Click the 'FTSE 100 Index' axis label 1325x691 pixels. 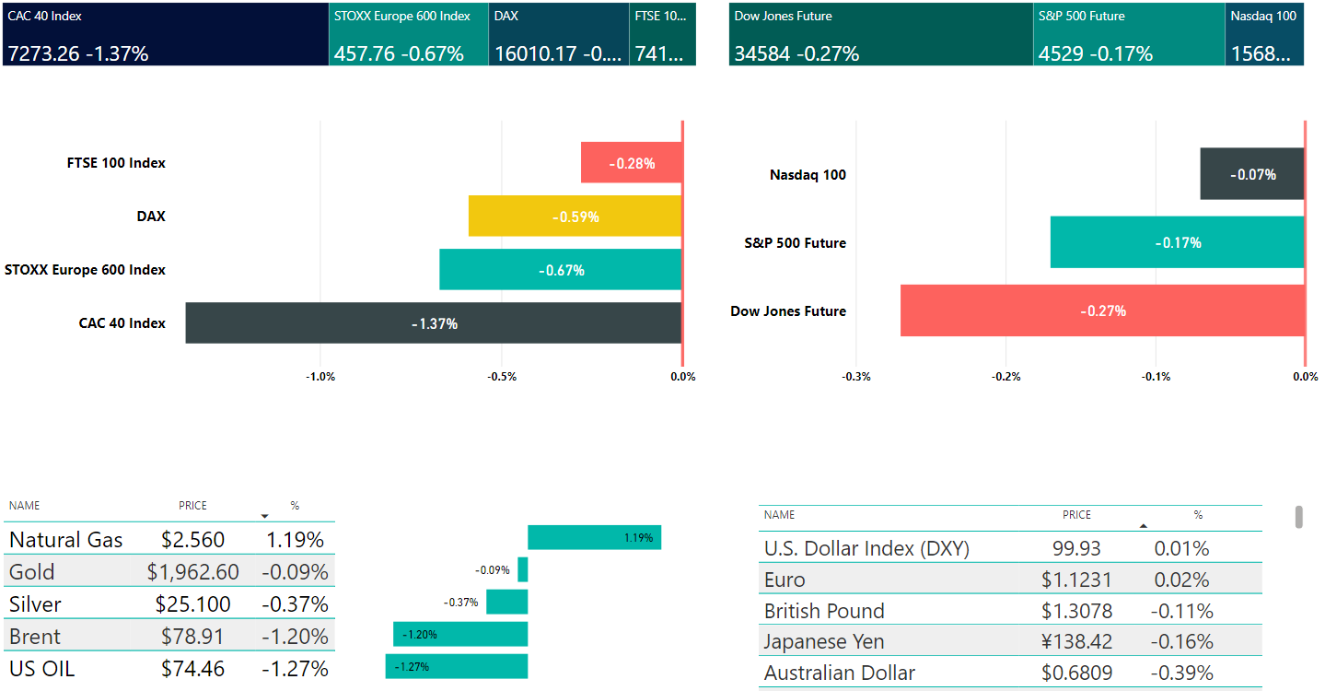[x=116, y=163]
